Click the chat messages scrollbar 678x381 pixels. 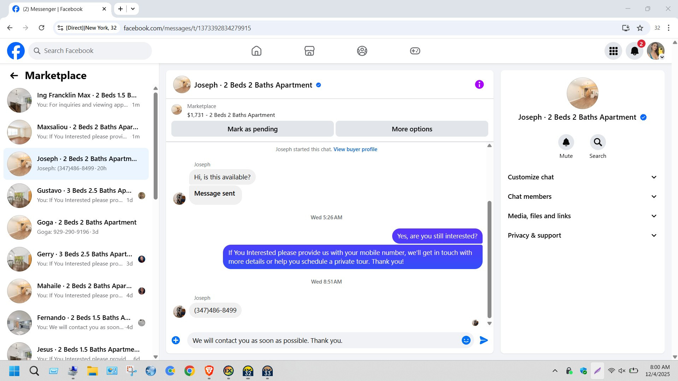pyautogui.click(x=489, y=260)
